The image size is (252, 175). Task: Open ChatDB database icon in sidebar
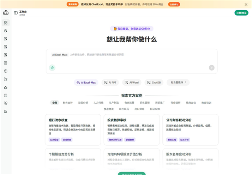click(6, 55)
